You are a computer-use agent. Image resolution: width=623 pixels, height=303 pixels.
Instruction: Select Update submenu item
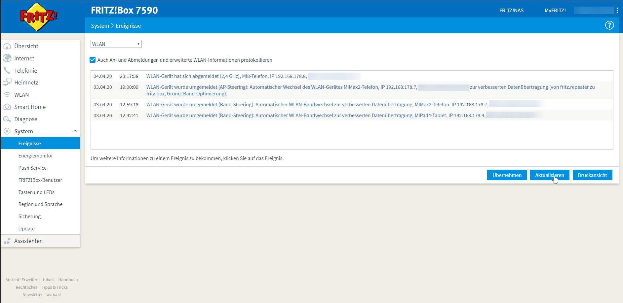26,228
